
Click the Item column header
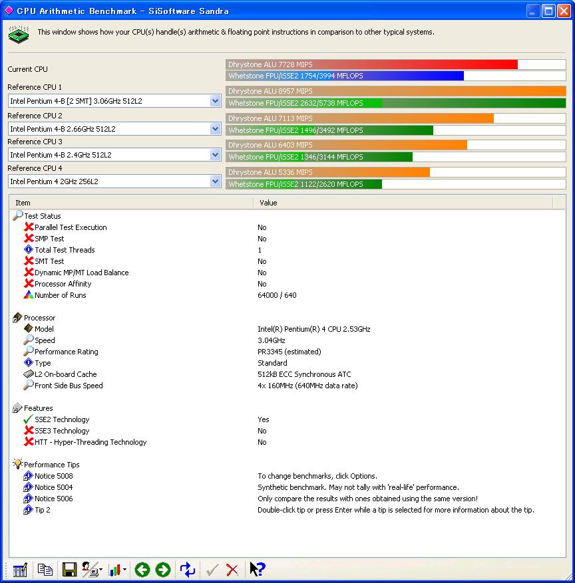(x=131, y=203)
